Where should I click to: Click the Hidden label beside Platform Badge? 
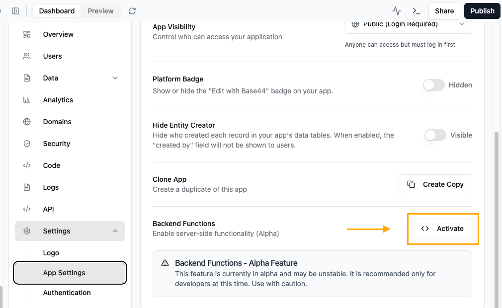(x=460, y=85)
